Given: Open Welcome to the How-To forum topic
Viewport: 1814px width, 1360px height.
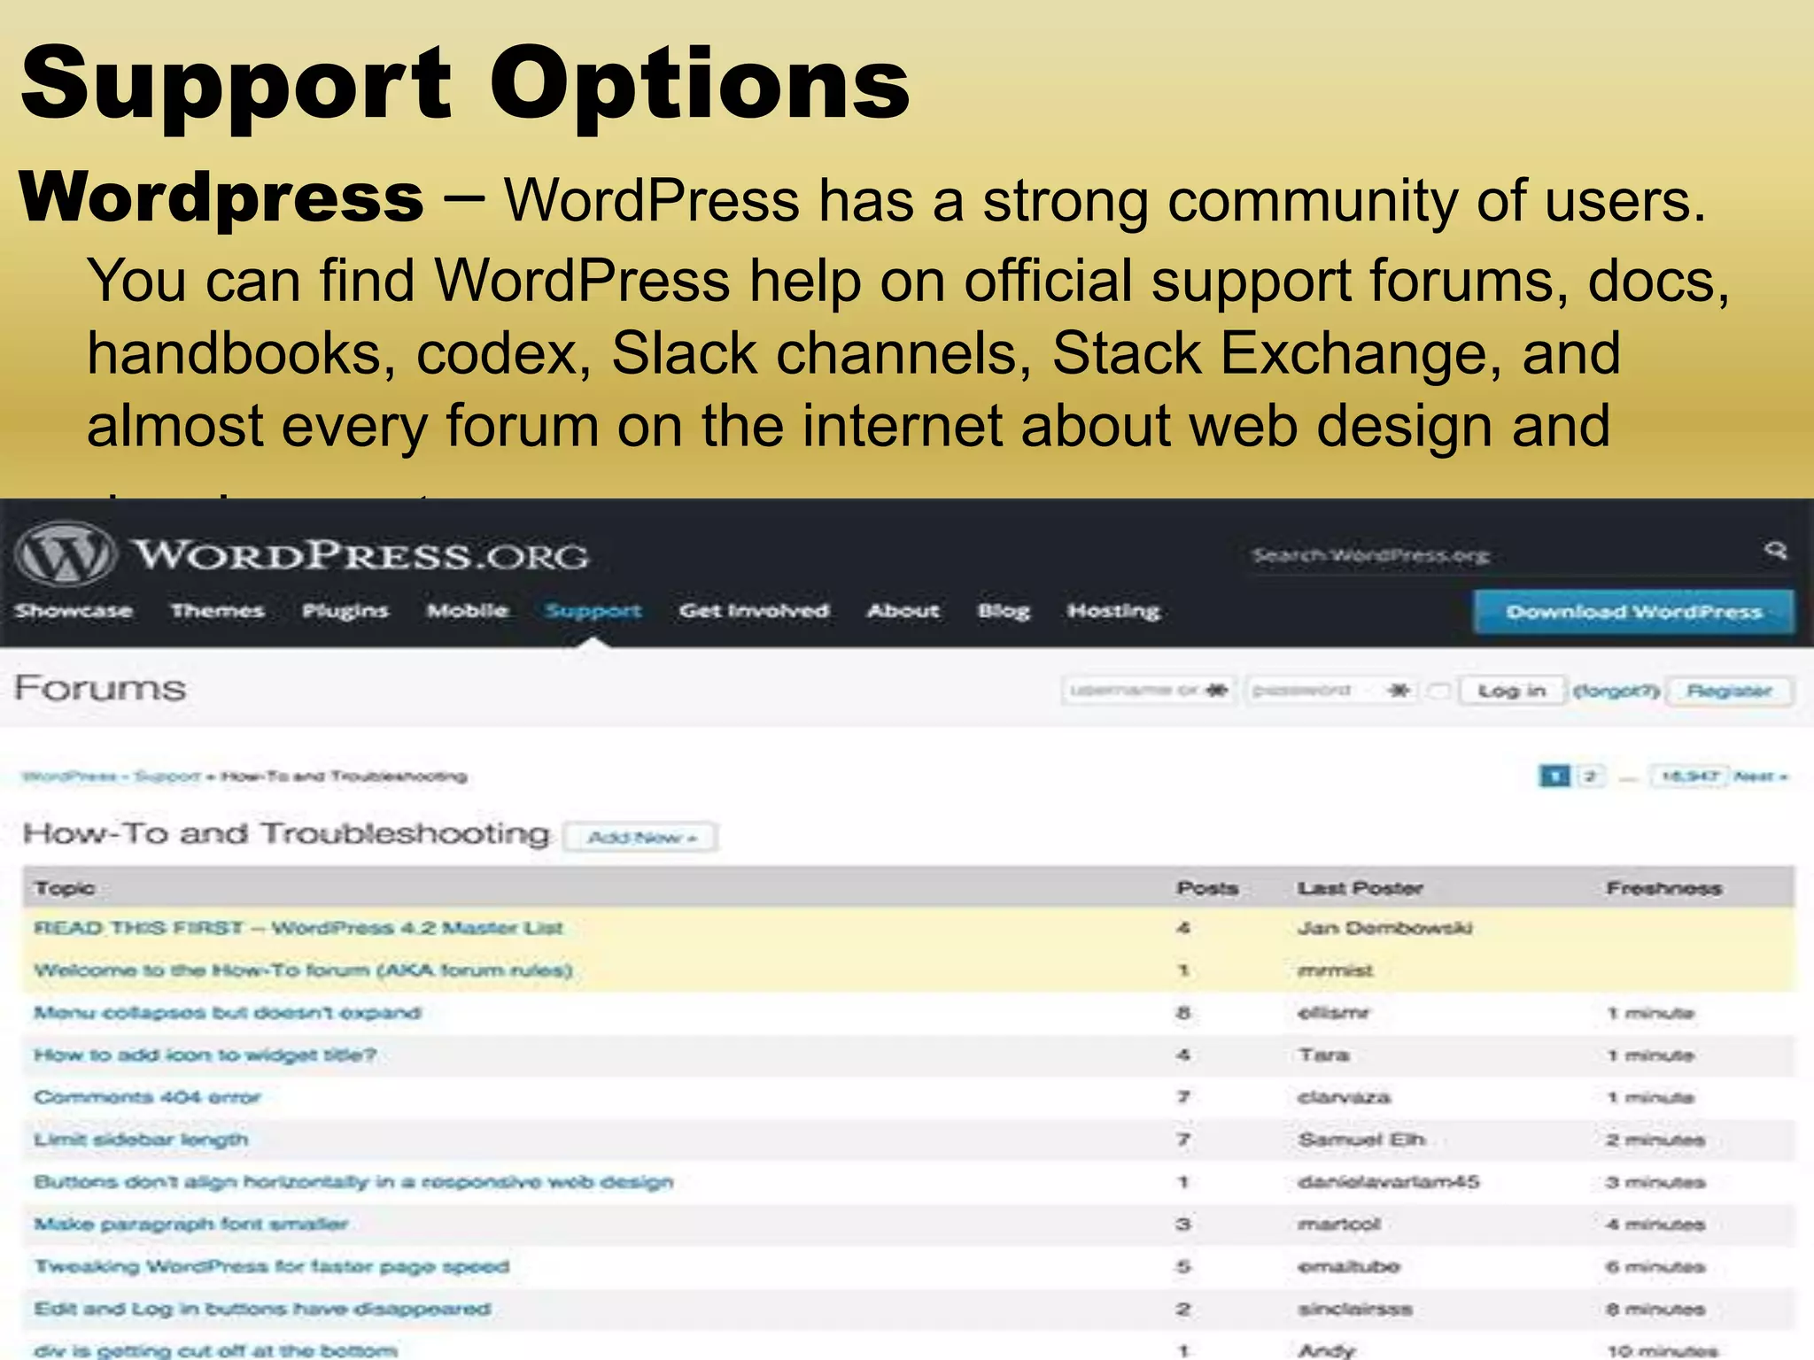Looking at the screenshot, I should (304, 970).
